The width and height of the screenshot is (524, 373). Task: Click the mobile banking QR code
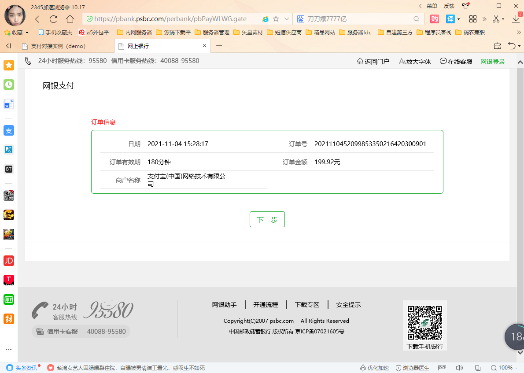pos(425,323)
